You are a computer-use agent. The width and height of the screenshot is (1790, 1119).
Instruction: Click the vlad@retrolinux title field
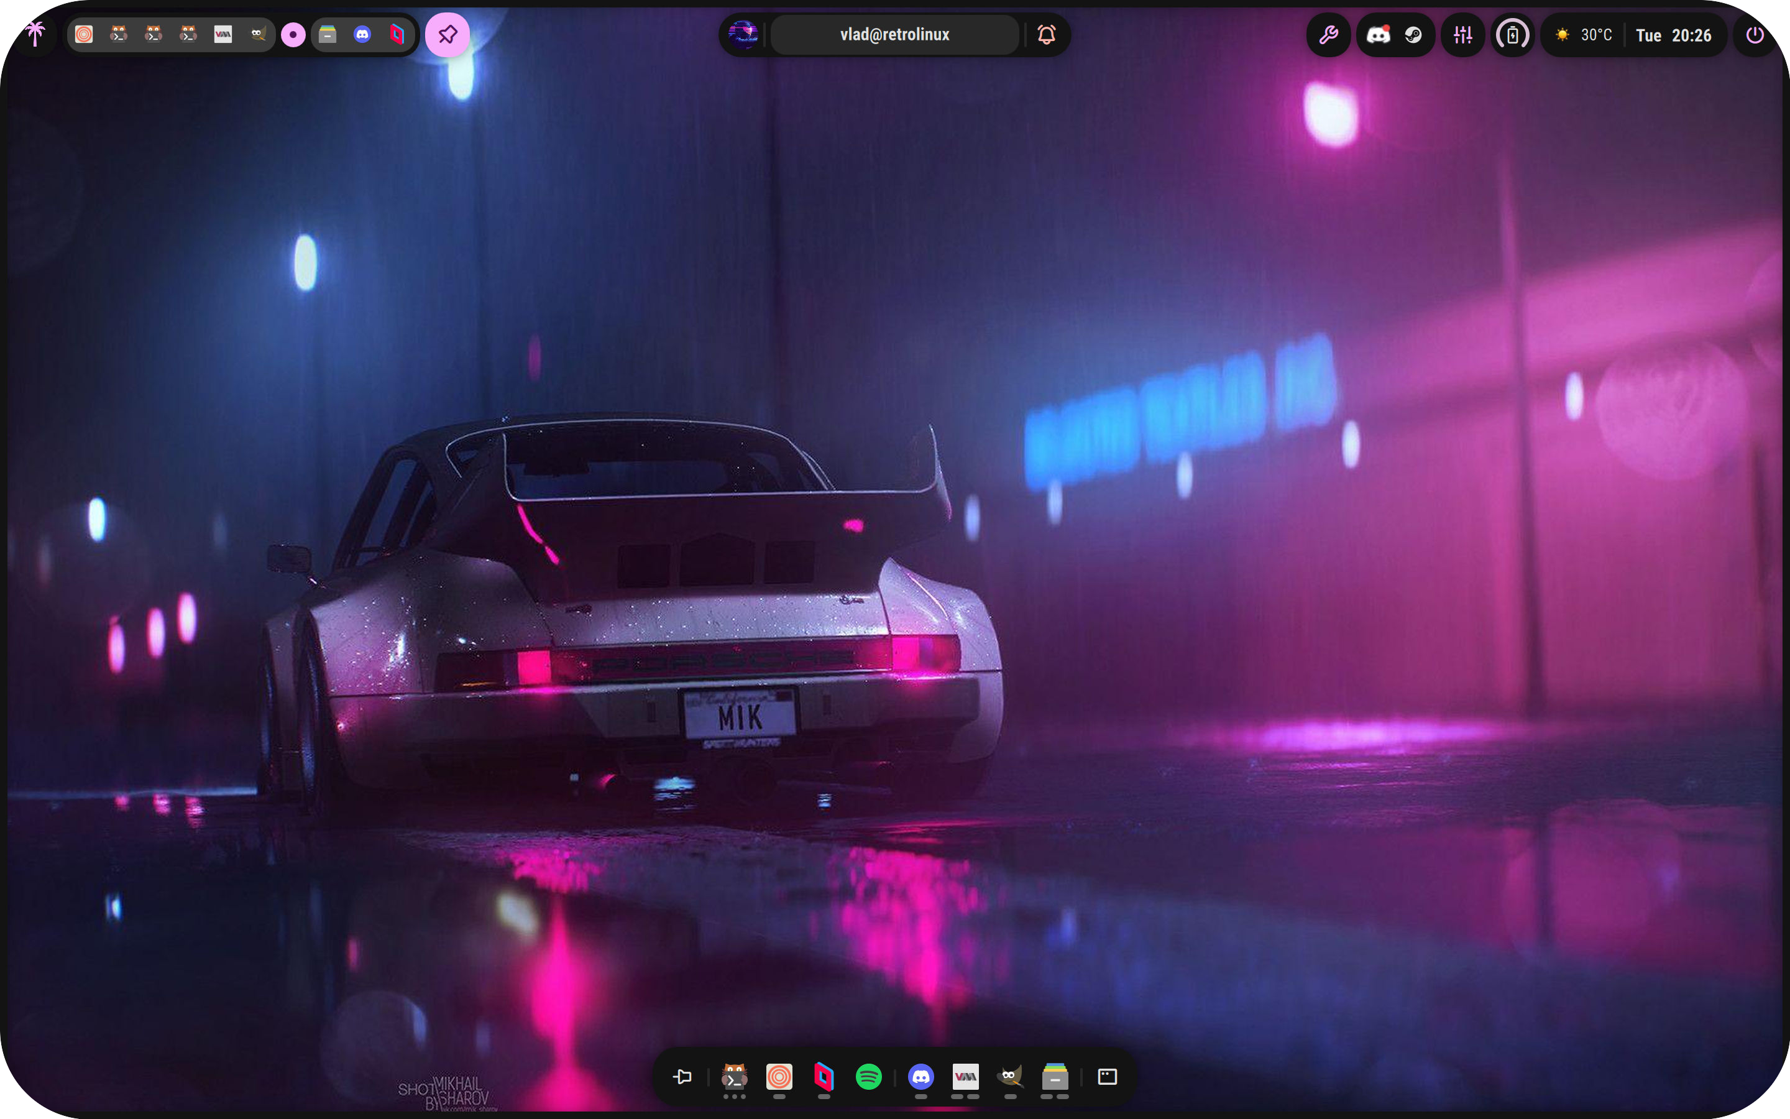click(894, 34)
